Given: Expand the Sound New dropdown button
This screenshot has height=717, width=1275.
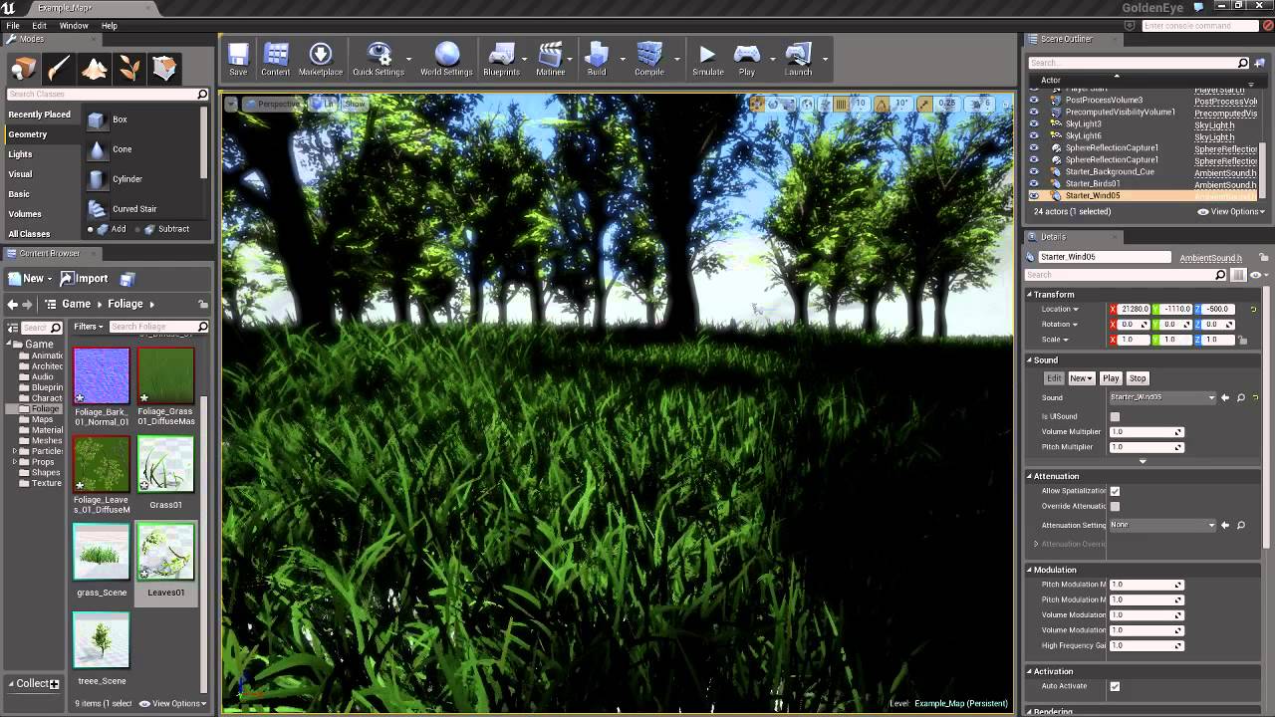Looking at the screenshot, I should [1081, 378].
